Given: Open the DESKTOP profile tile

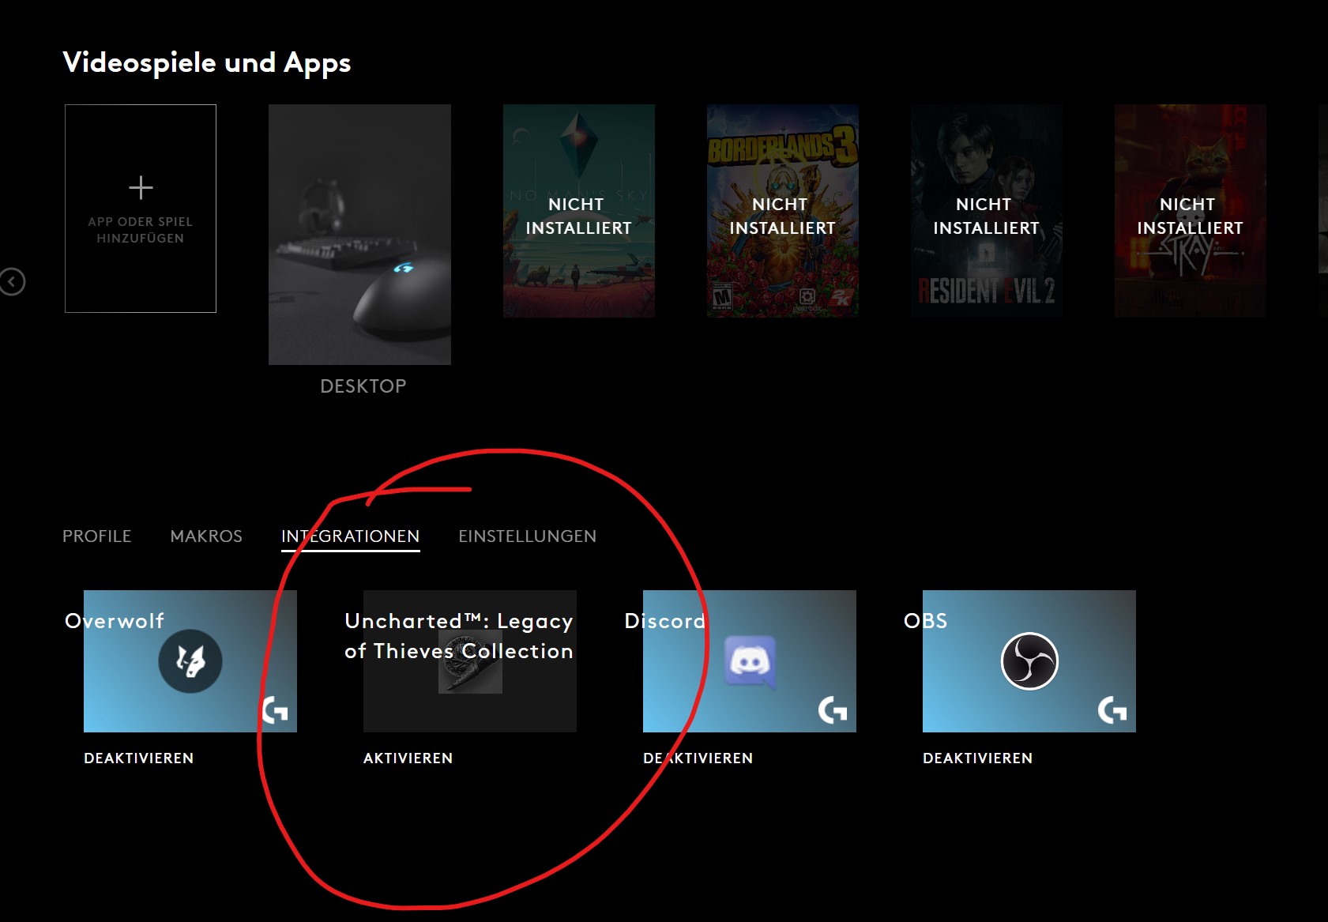Looking at the screenshot, I should point(359,235).
